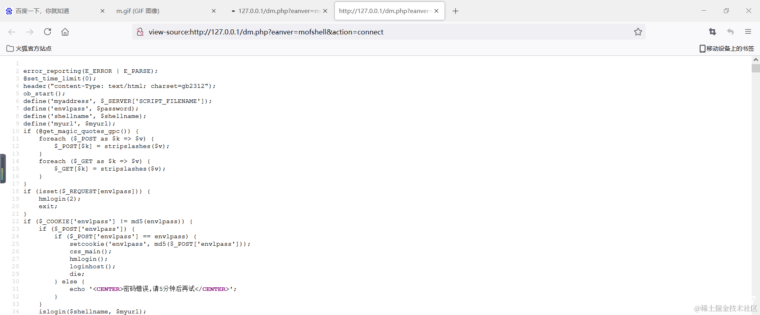
Task: Close the active view-source tab
Action: [437, 11]
